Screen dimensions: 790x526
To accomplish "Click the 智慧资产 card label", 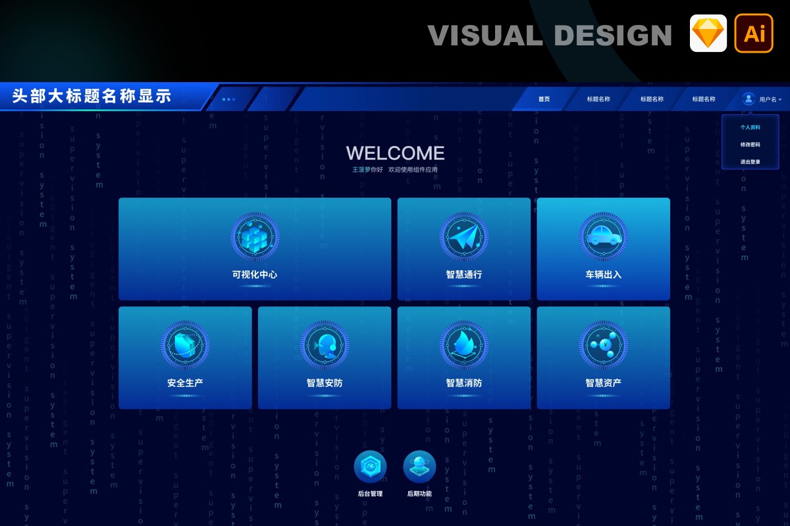I will (604, 383).
